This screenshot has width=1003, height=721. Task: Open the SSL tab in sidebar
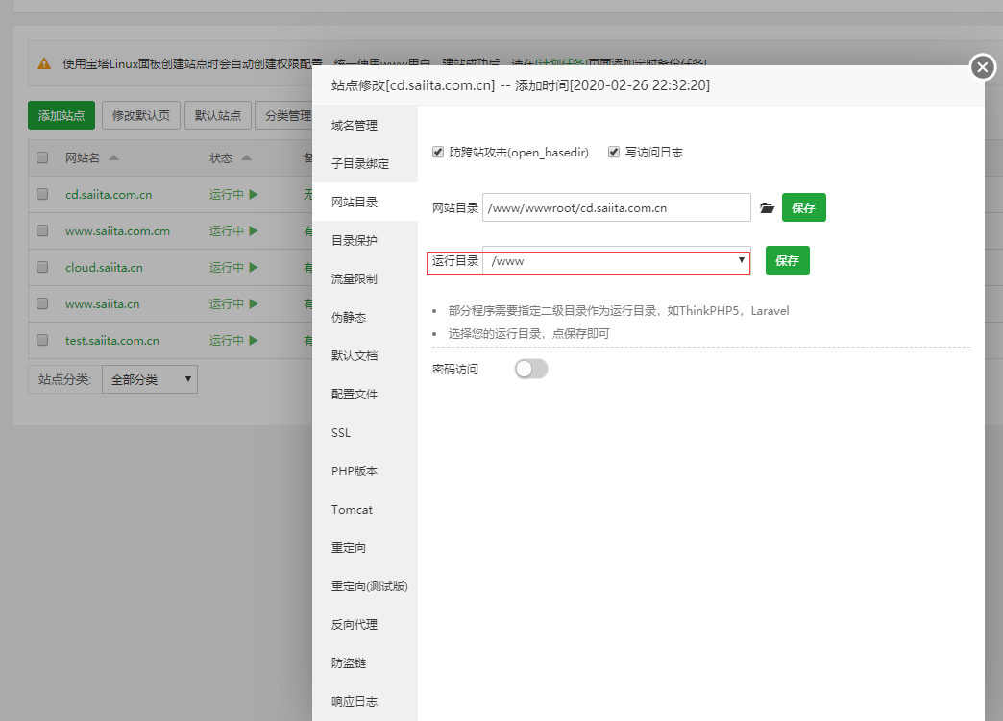pyautogui.click(x=341, y=433)
